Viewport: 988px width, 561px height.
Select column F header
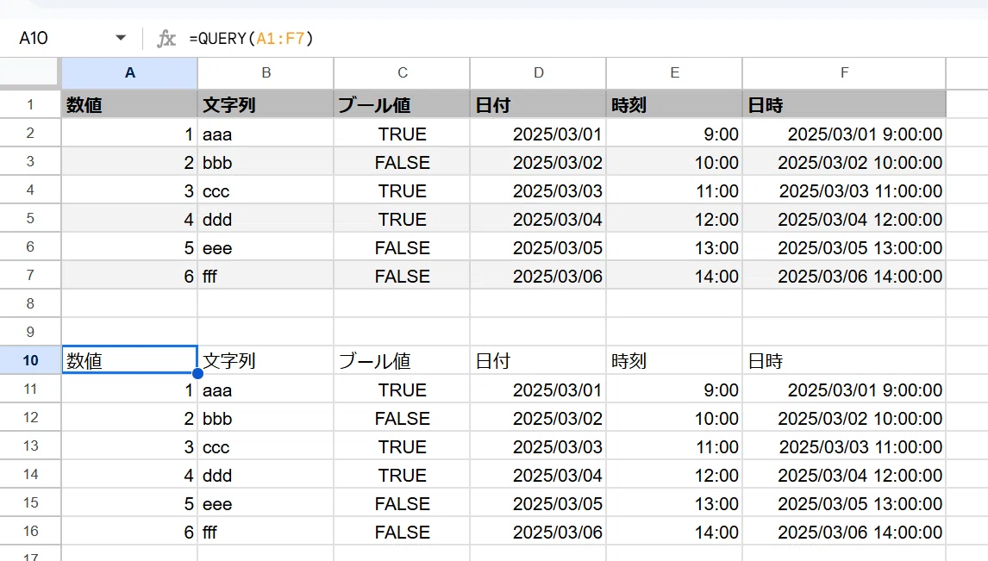[844, 73]
